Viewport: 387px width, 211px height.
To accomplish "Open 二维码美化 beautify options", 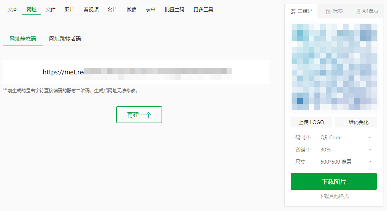I will tap(356, 122).
